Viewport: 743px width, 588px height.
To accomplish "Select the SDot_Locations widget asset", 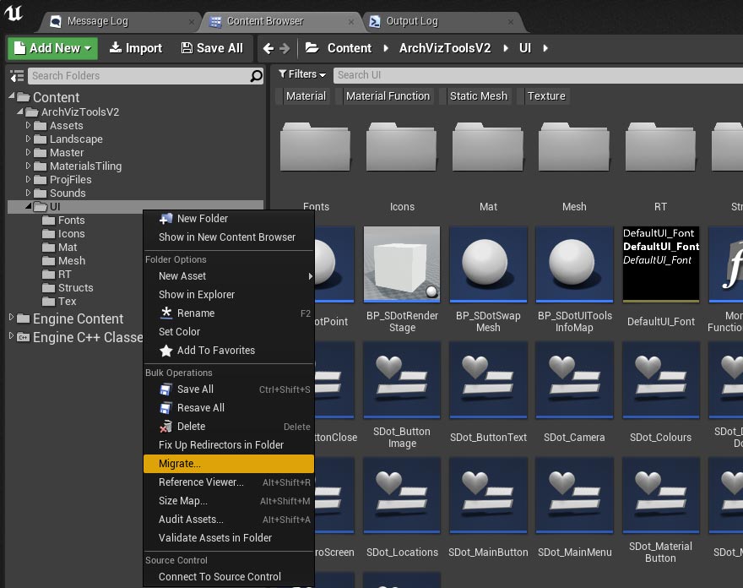I will click(x=402, y=496).
